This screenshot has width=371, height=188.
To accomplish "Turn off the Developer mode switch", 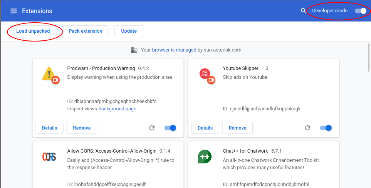I will point(361,11).
